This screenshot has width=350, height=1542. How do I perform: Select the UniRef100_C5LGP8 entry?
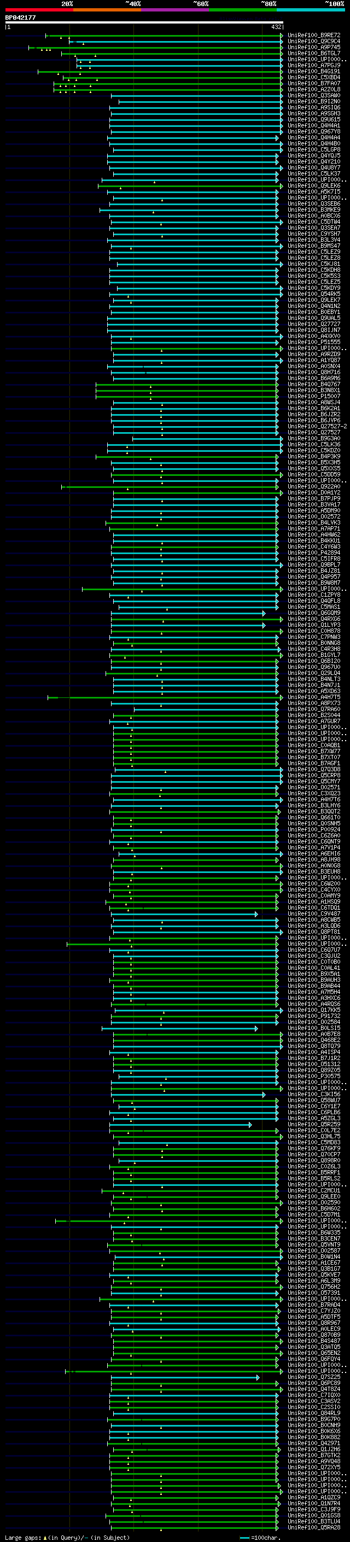[313, 150]
